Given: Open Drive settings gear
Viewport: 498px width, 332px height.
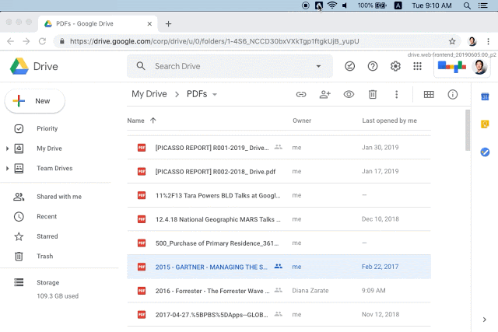Looking at the screenshot, I should click(x=395, y=67).
